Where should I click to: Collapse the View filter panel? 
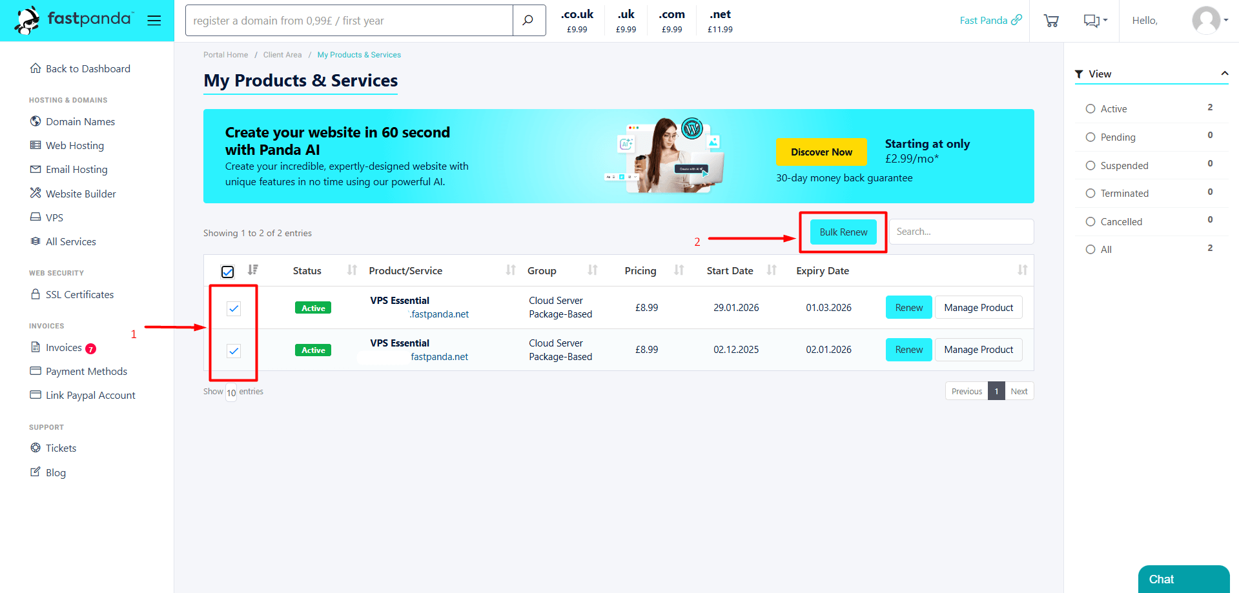click(x=1224, y=74)
